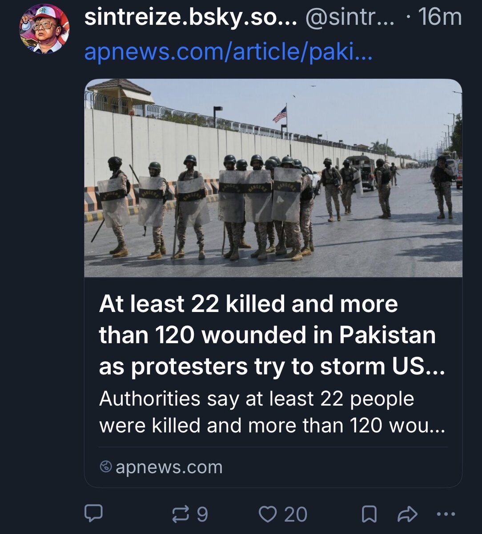View the soldiers with shields photo
The height and width of the screenshot is (534, 482).
point(273,178)
